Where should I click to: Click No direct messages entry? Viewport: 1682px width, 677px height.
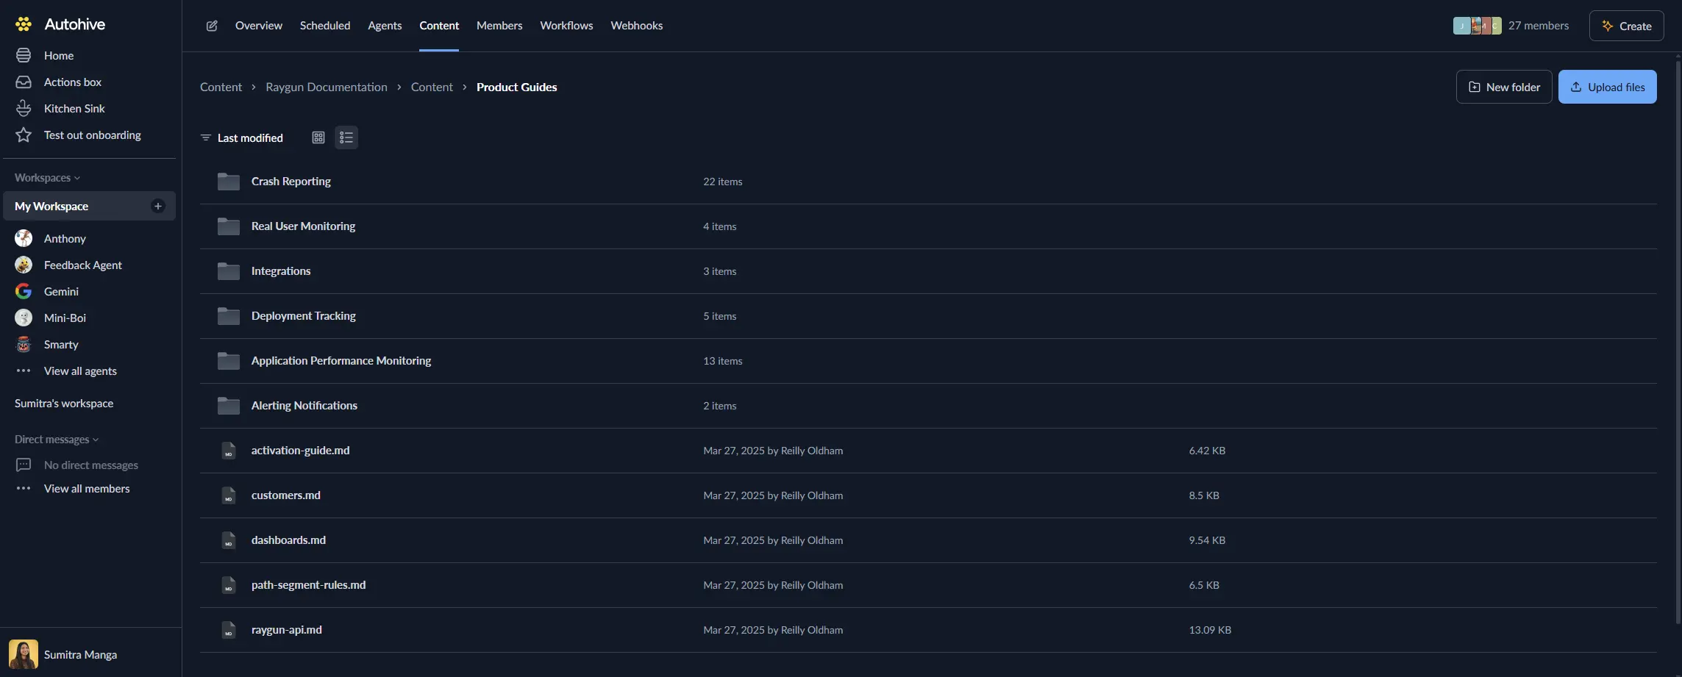click(x=91, y=465)
